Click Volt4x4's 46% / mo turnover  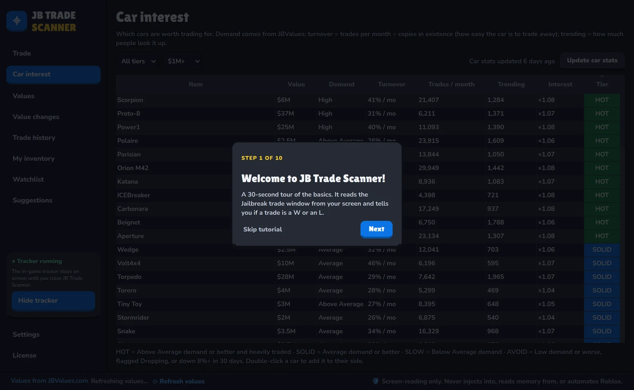point(382,263)
